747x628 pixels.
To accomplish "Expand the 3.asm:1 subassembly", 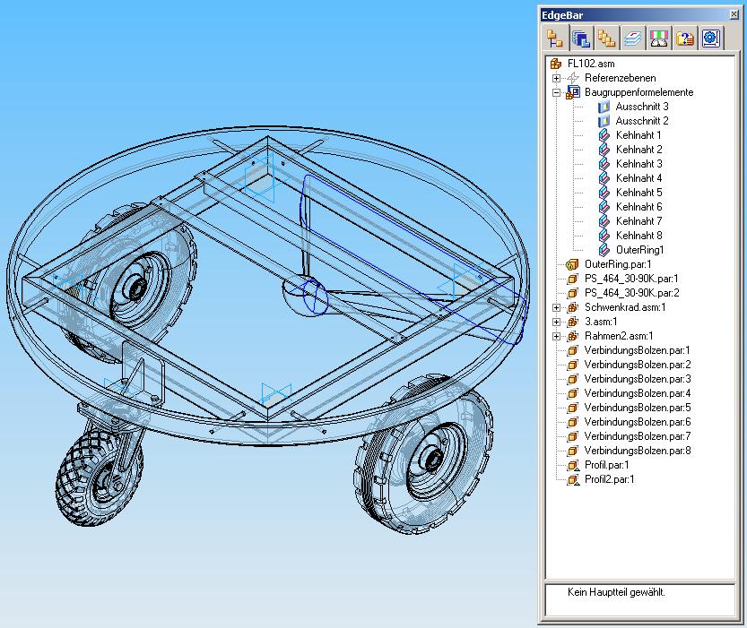I will 556,323.
